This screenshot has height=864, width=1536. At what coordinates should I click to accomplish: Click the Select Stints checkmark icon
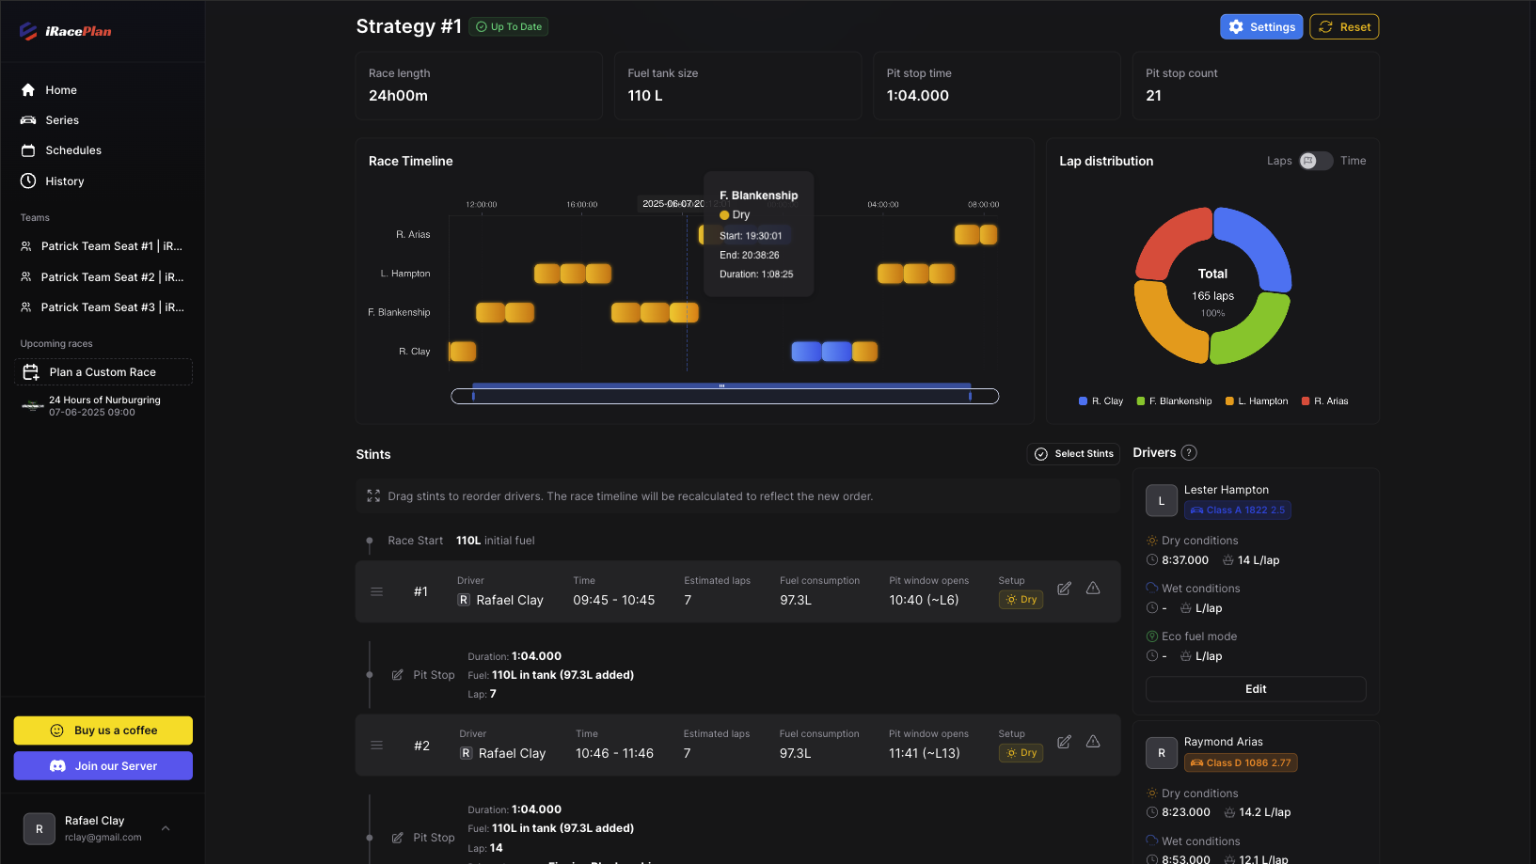[x=1041, y=453]
